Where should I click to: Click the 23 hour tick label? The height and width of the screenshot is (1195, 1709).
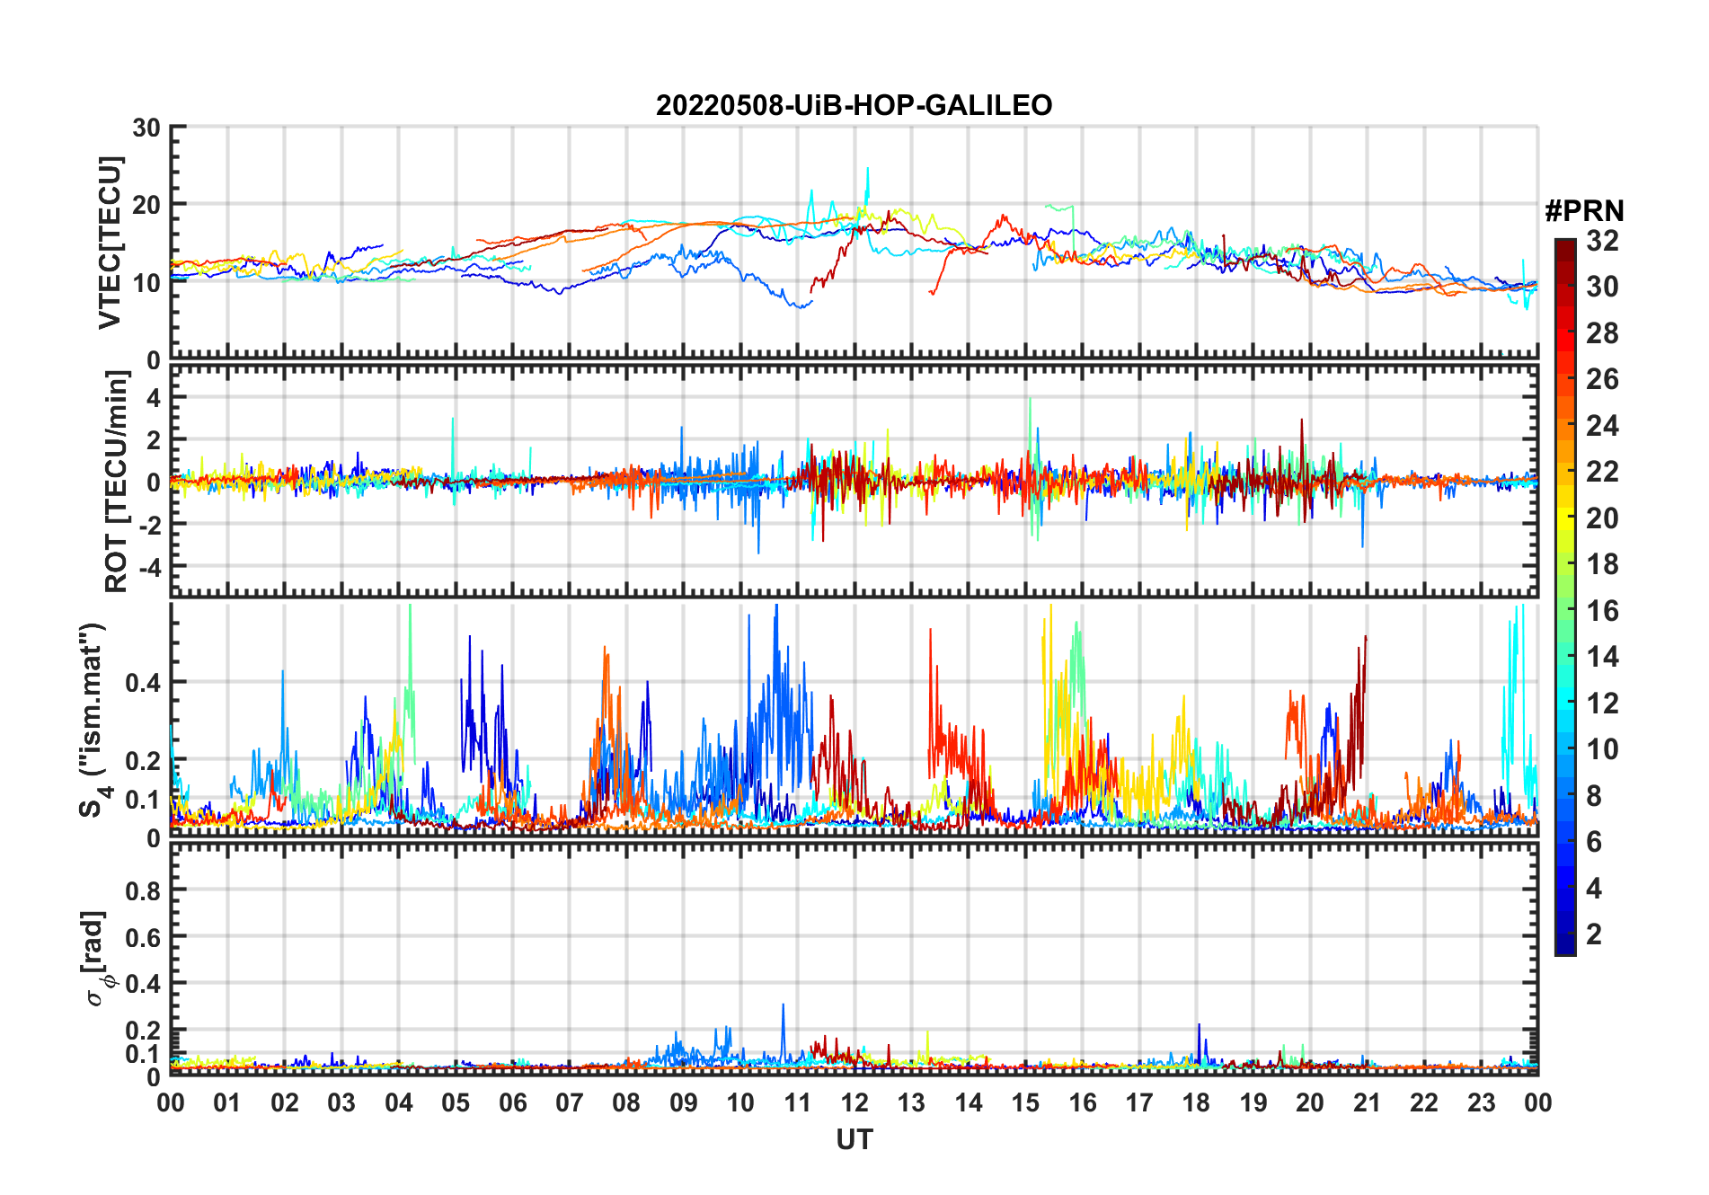tap(1481, 1102)
